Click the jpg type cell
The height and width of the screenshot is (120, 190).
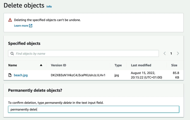(117, 75)
